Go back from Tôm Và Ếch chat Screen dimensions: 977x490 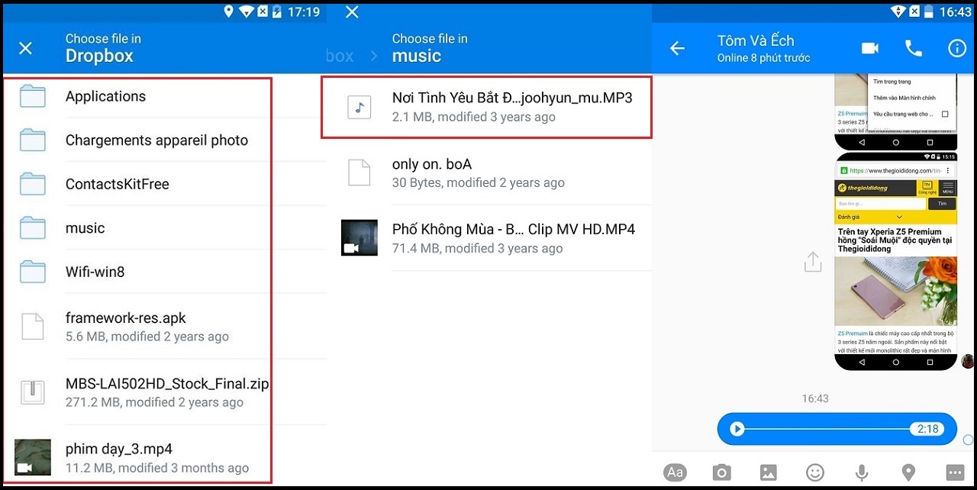click(677, 48)
